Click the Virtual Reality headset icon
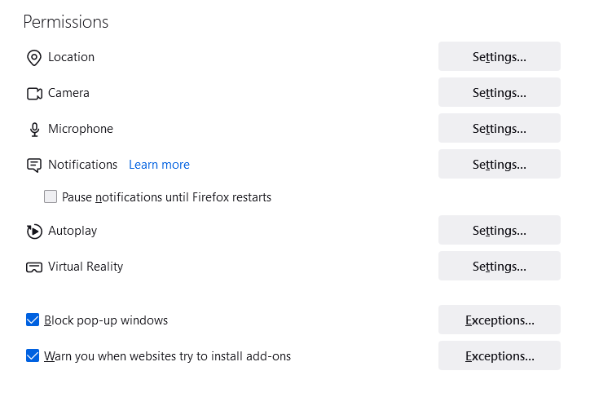Screen dimensions: 590x406 click(34, 267)
